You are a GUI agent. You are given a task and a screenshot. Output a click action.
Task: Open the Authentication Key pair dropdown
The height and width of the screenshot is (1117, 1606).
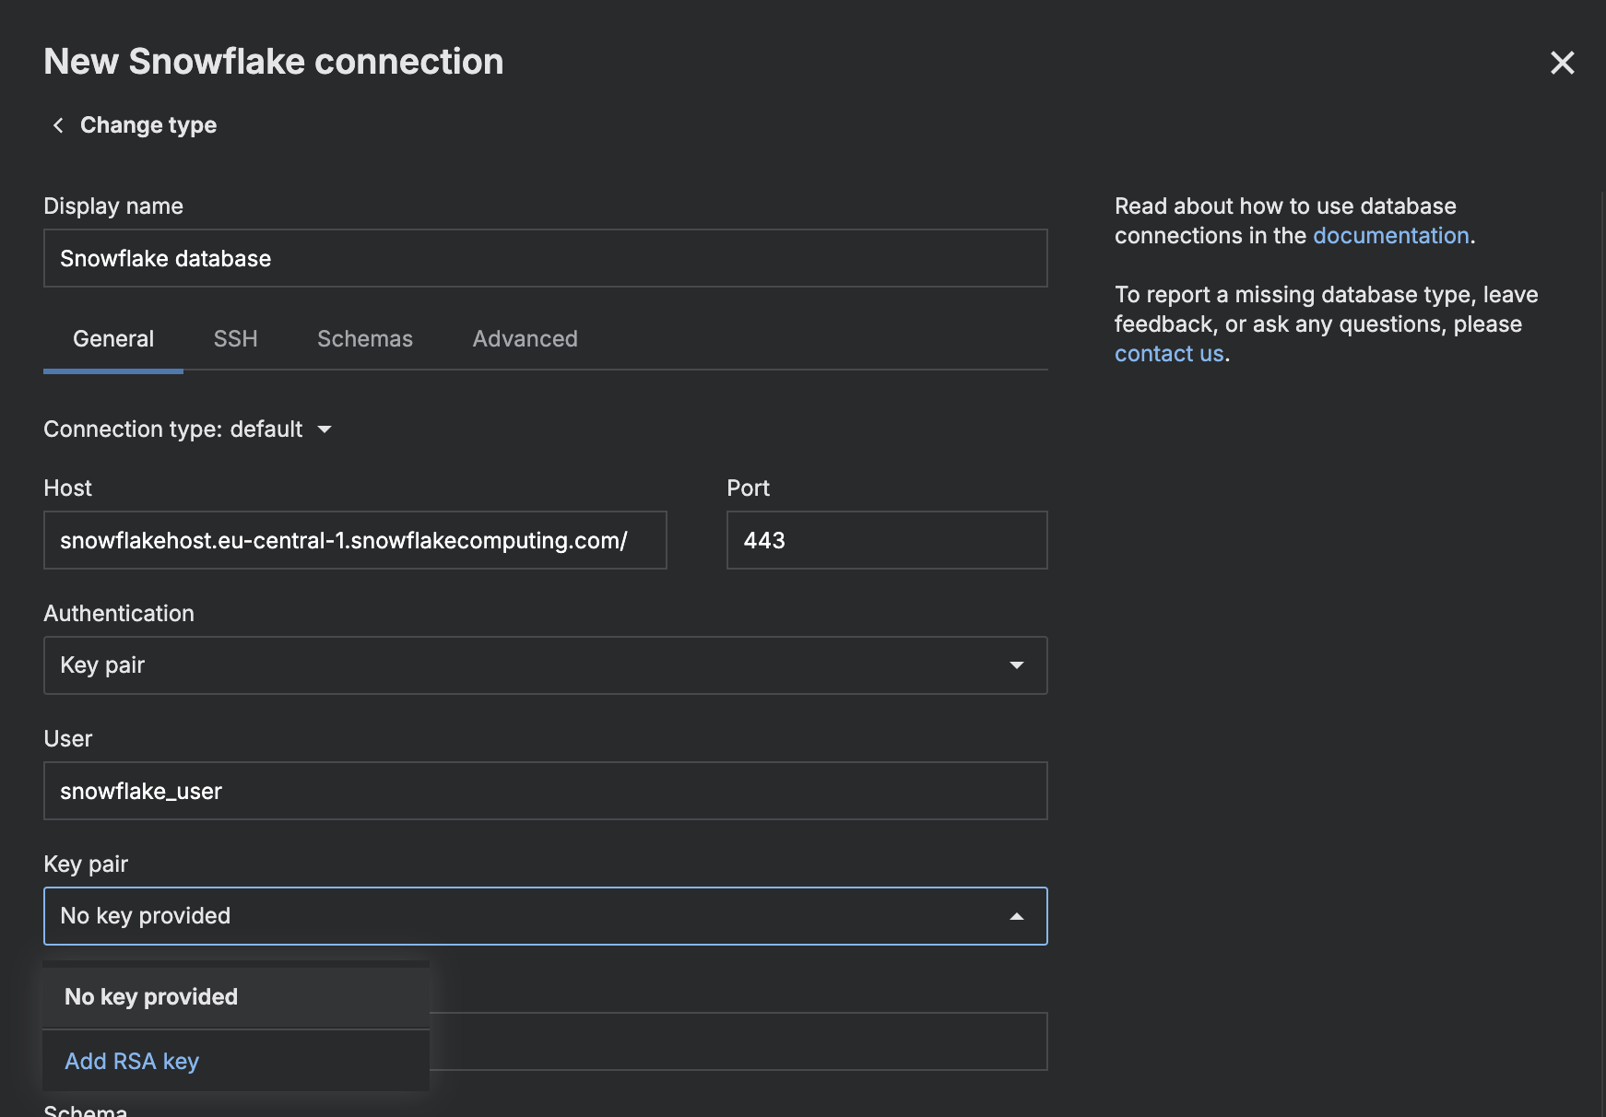coord(545,664)
